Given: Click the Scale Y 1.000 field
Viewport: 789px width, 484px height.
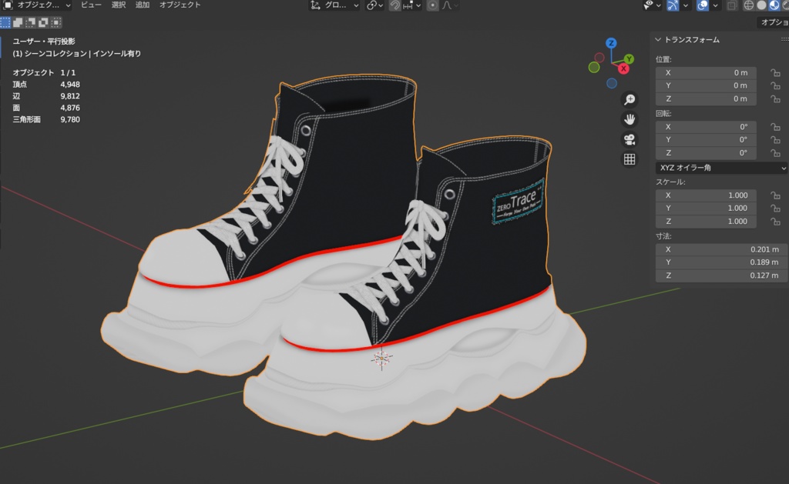Looking at the screenshot, I should click(x=706, y=208).
